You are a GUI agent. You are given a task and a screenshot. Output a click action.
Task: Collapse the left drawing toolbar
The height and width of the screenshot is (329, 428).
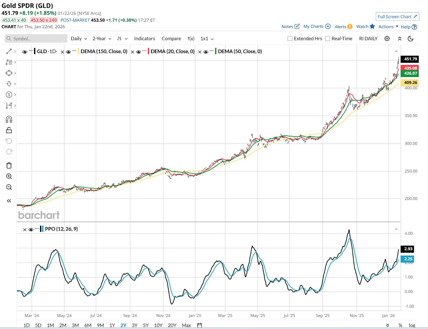[x=9, y=201]
